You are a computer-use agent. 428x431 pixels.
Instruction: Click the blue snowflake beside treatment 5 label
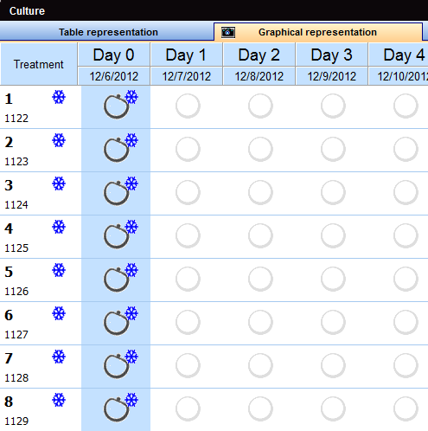click(x=59, y=270)
